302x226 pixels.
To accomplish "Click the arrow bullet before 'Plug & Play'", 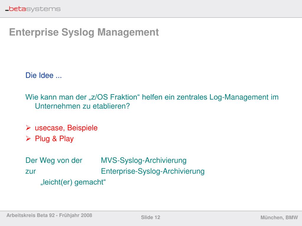I will click(x=28, y=138).
